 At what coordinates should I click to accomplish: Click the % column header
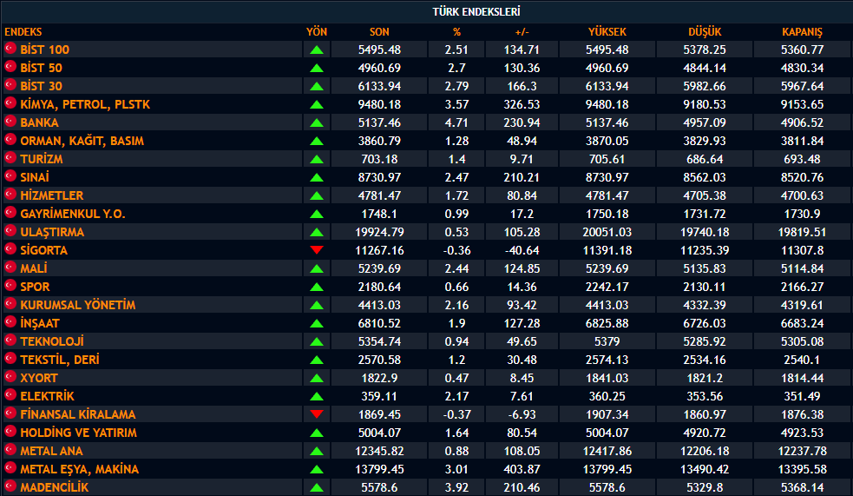point(456,31)
